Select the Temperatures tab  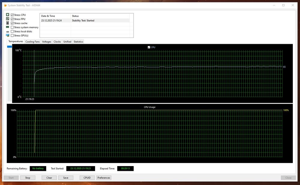click(16, 41)
